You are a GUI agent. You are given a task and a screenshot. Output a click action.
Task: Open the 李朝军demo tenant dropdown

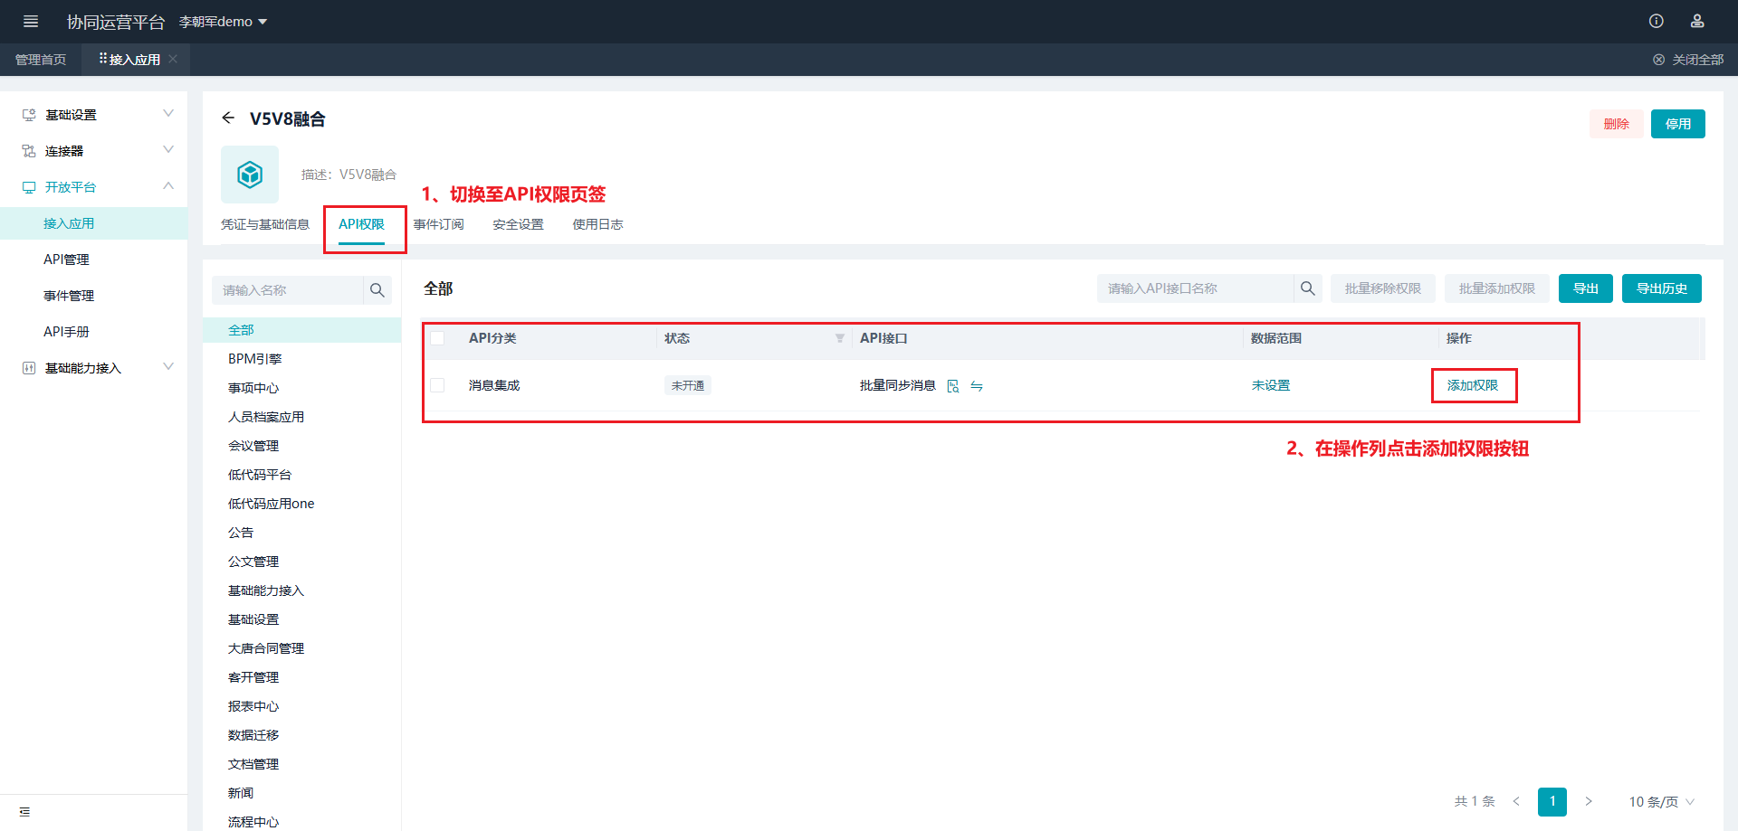(x=223, y=22)
